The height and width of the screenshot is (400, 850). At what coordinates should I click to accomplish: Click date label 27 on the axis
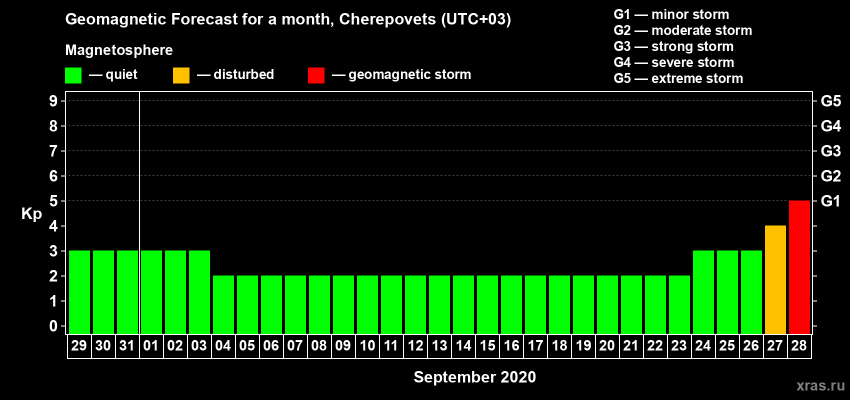pos(775,346)
